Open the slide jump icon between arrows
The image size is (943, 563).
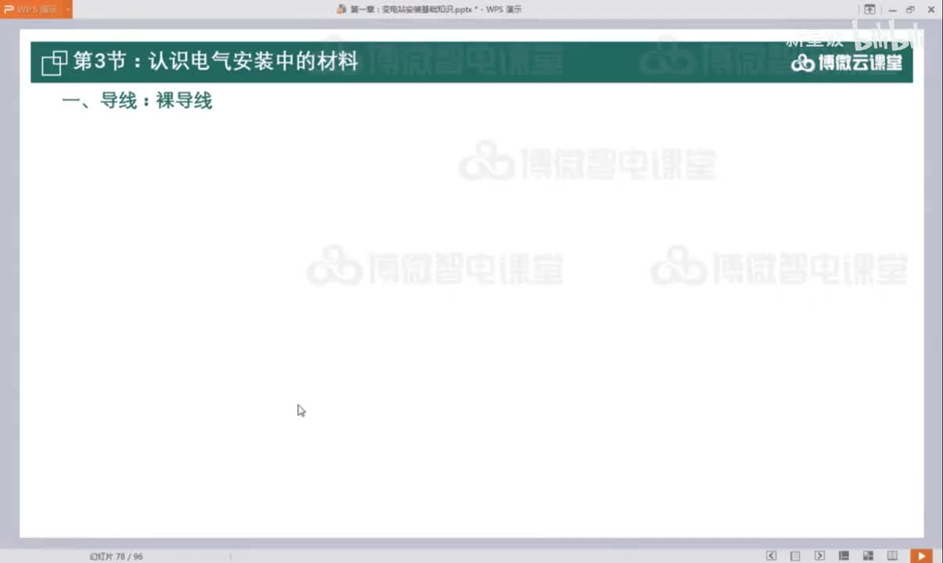795,556
